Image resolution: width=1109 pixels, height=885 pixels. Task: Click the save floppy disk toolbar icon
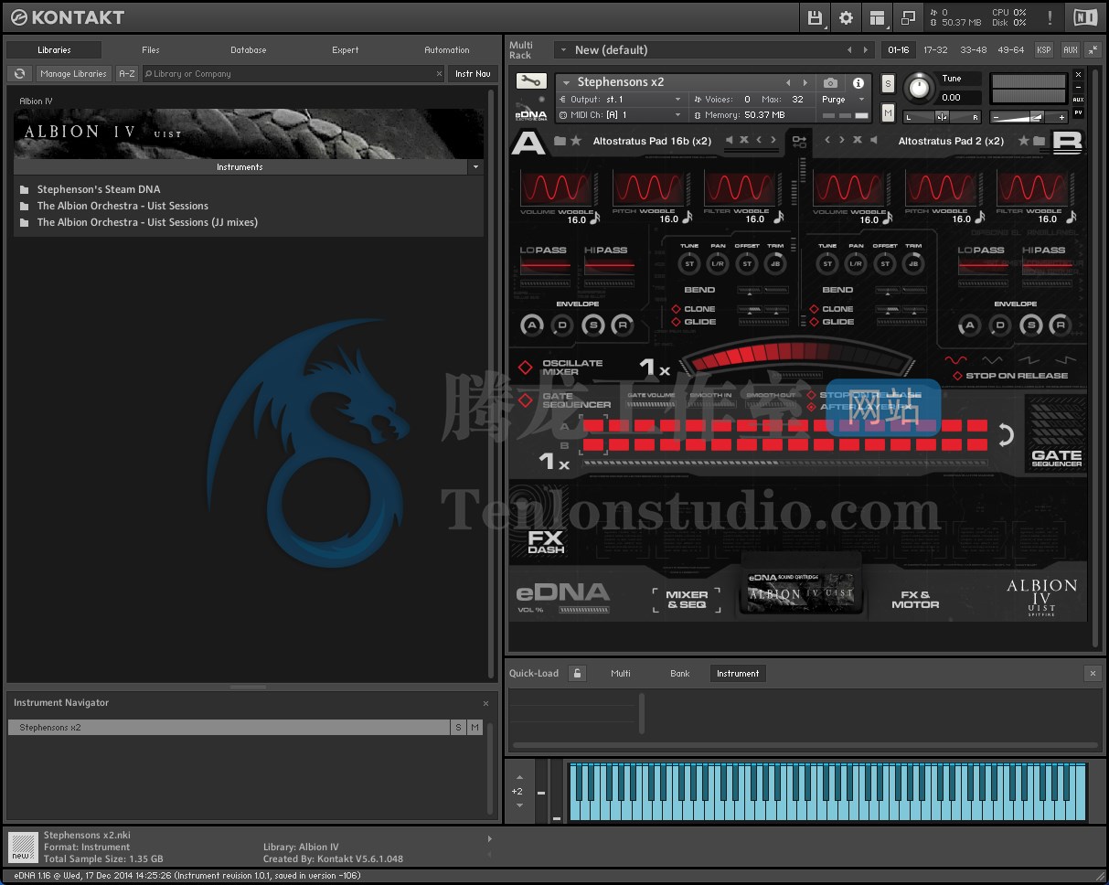tap(814, 17)
